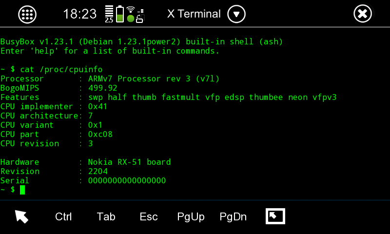Click the CPU implementer value 0x41
The image size is (390, 234).
98,107
